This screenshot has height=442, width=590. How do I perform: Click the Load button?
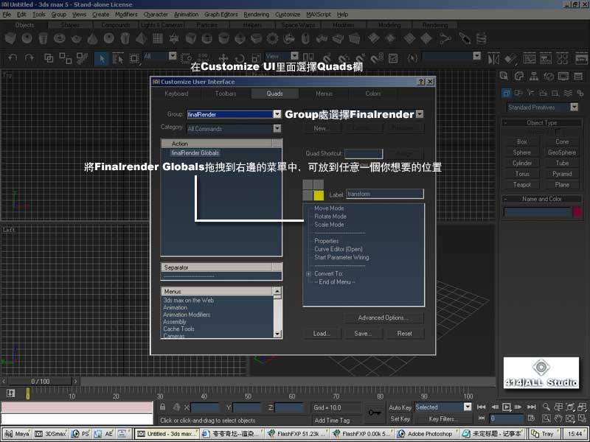click(x=322, y=334)
